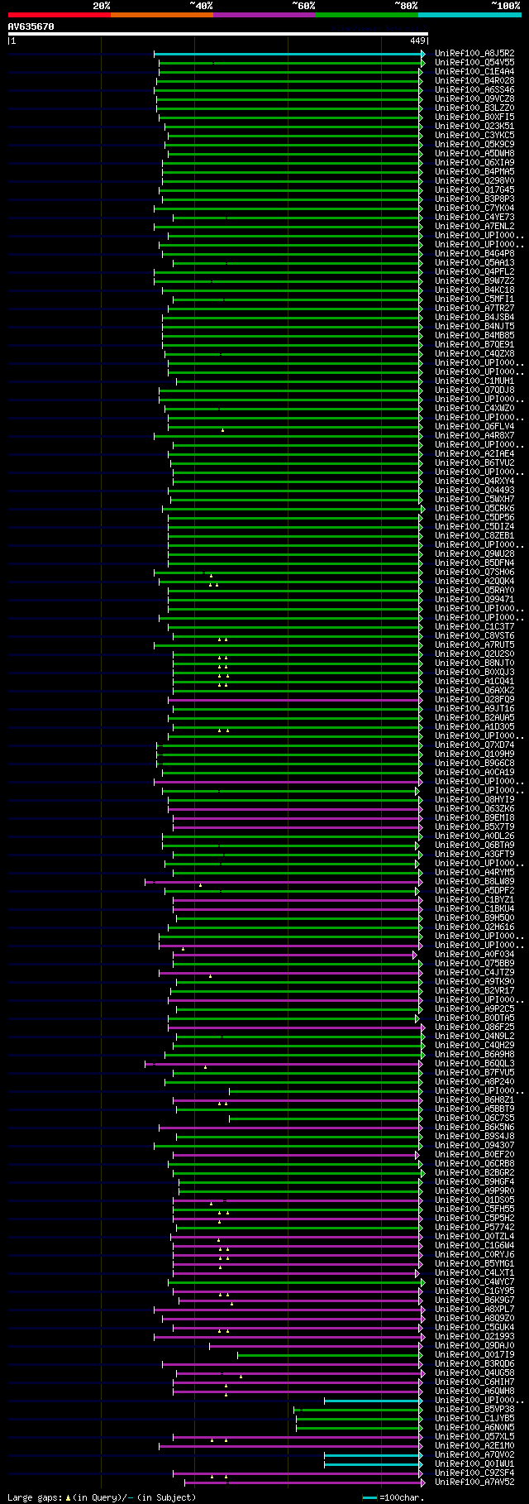
Task: Select hit label UniRef100_C3YKC5
Action: (474, 135)
